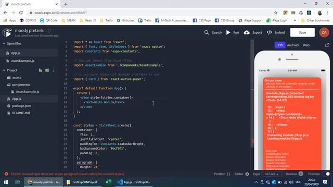Open the MEAN bookmarks folder
This screenshot has height=187, width=333.
[x=68, y=20]
